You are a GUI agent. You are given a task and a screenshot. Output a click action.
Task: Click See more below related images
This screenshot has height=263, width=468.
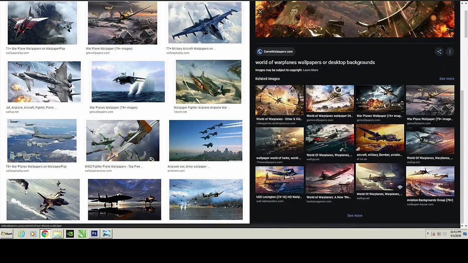(355, 216)
